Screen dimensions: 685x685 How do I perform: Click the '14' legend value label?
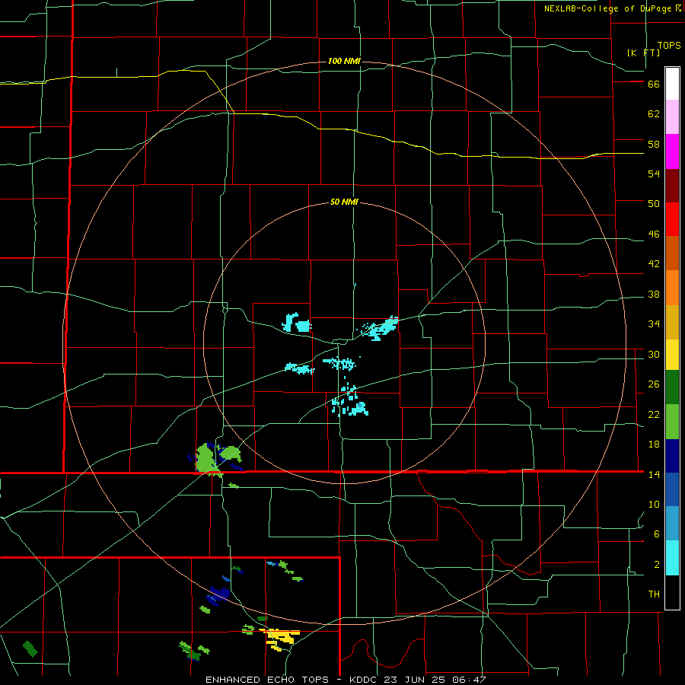coord(654,474)
